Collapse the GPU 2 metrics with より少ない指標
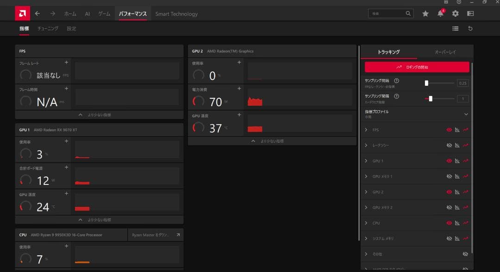 click(272, 141)
